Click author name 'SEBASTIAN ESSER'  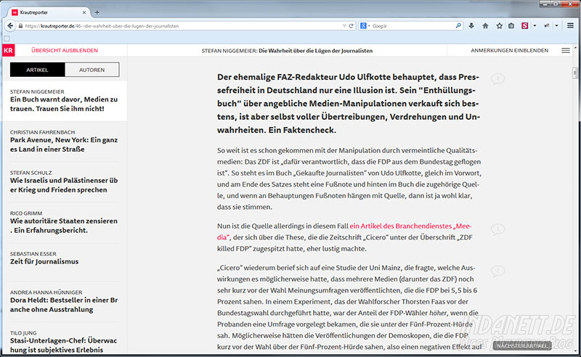(33, 254)
